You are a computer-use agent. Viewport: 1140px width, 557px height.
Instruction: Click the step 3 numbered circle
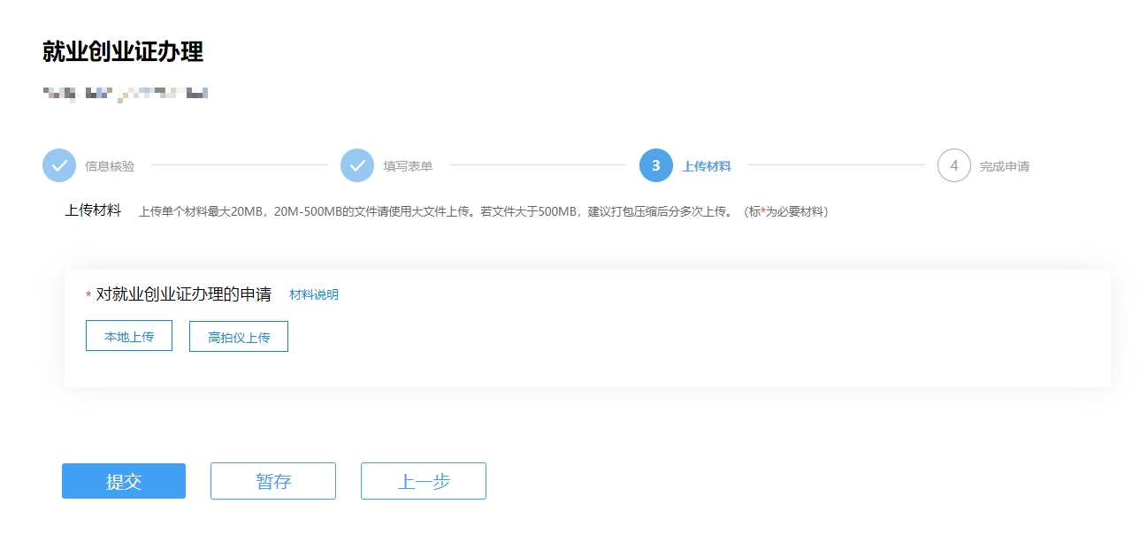tap(655, 165)
